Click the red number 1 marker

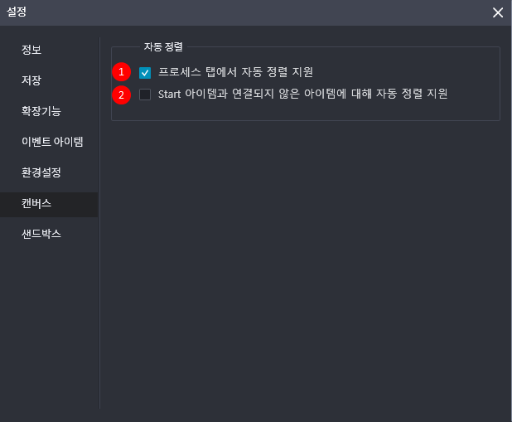[122, 71]
